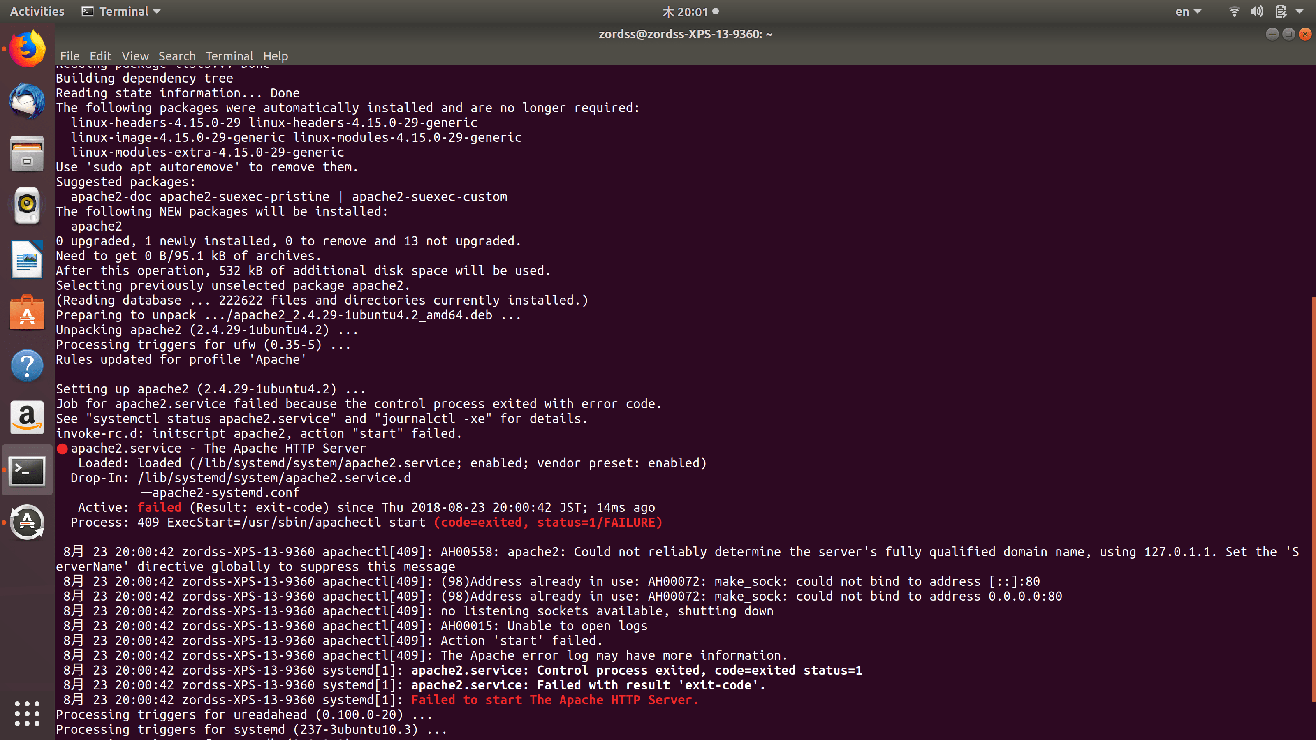This screenshot has height=740, width=1316.
Task: Launch LibreOffice Writer from the dock
Action: point(27,259)
